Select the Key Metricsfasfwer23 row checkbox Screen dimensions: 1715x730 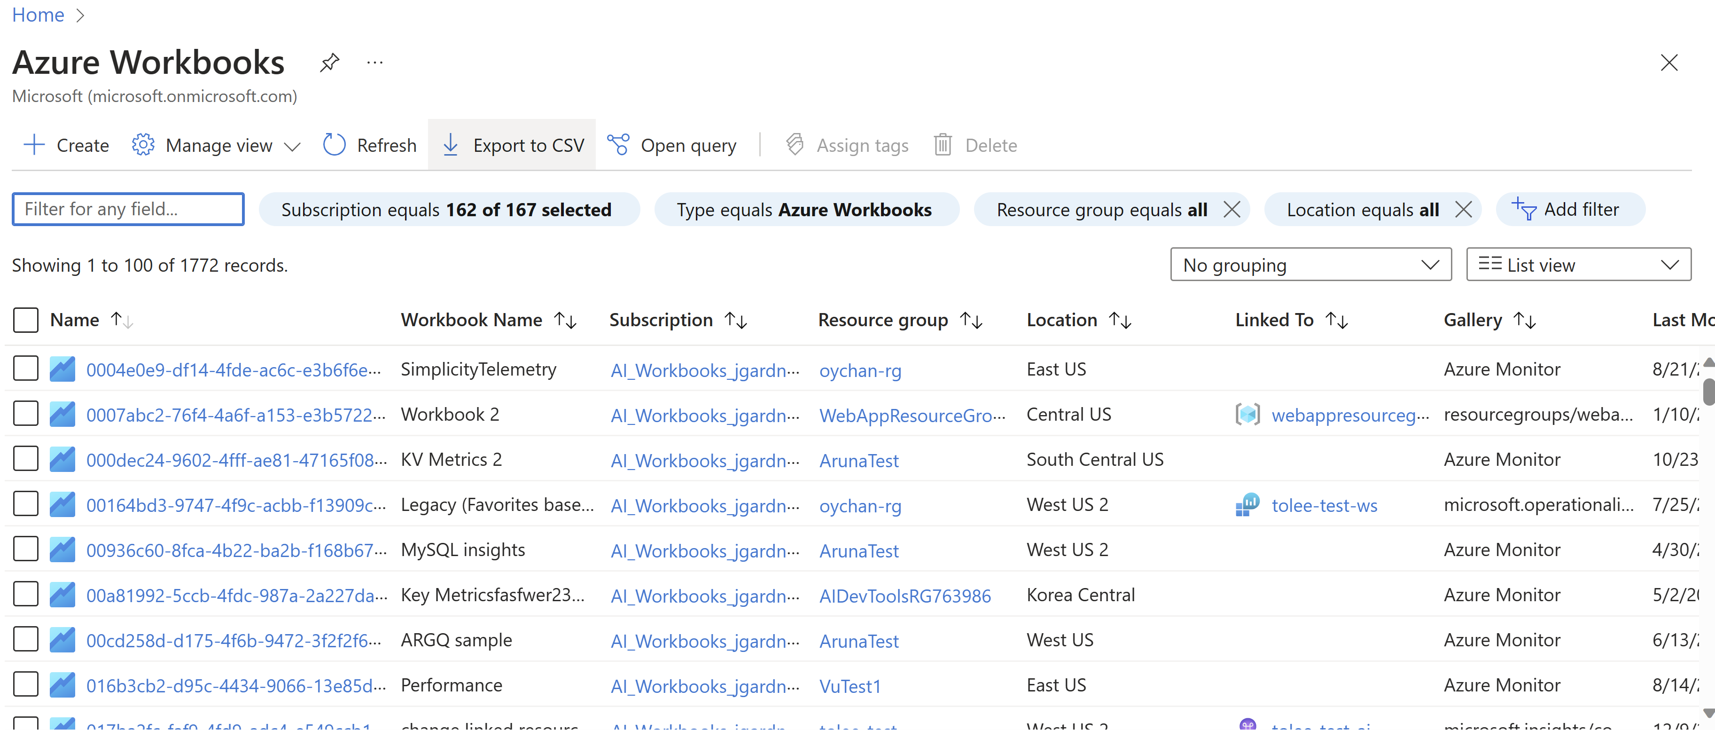coord(26,594)
